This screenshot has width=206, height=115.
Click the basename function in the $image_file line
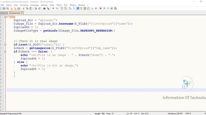[66, 24]
